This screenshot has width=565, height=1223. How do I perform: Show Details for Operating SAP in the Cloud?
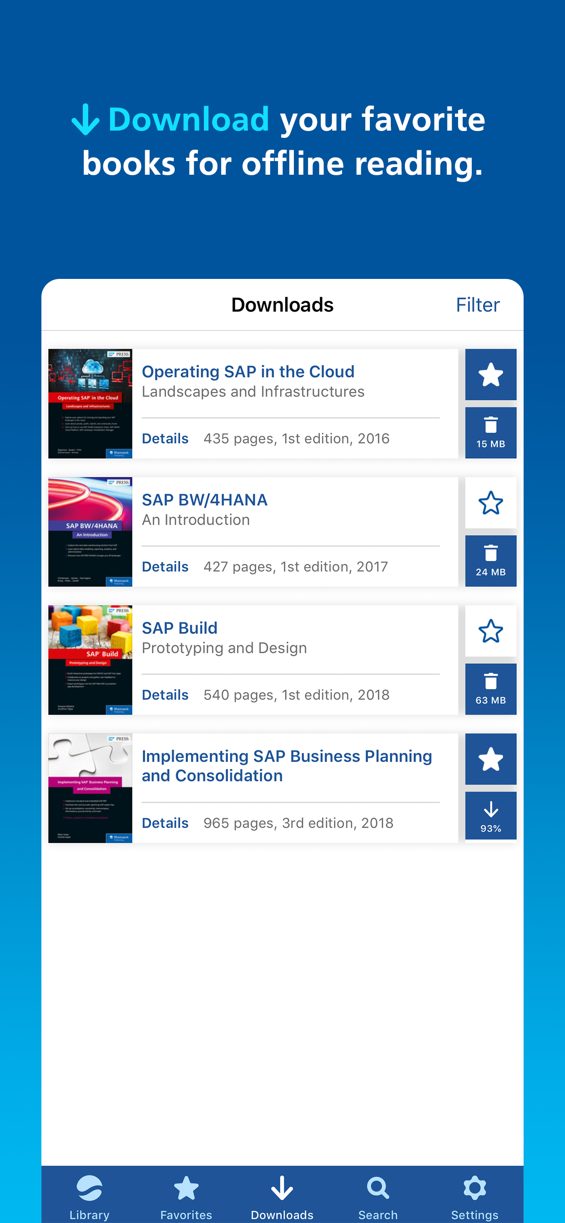point(165,438)
